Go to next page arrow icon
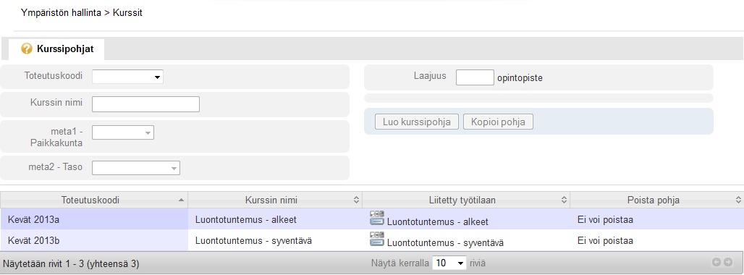Viewport: 744px width, 275px height. click(727, 262)
